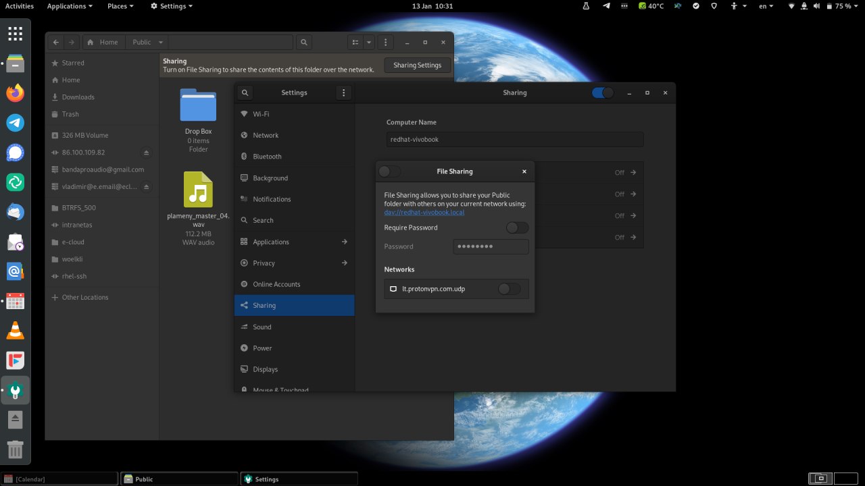Switch to the Sound settings panel

click(294, 327)
